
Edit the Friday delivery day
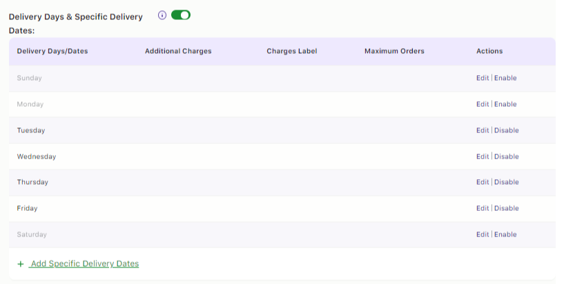click(x=483, y=208)
